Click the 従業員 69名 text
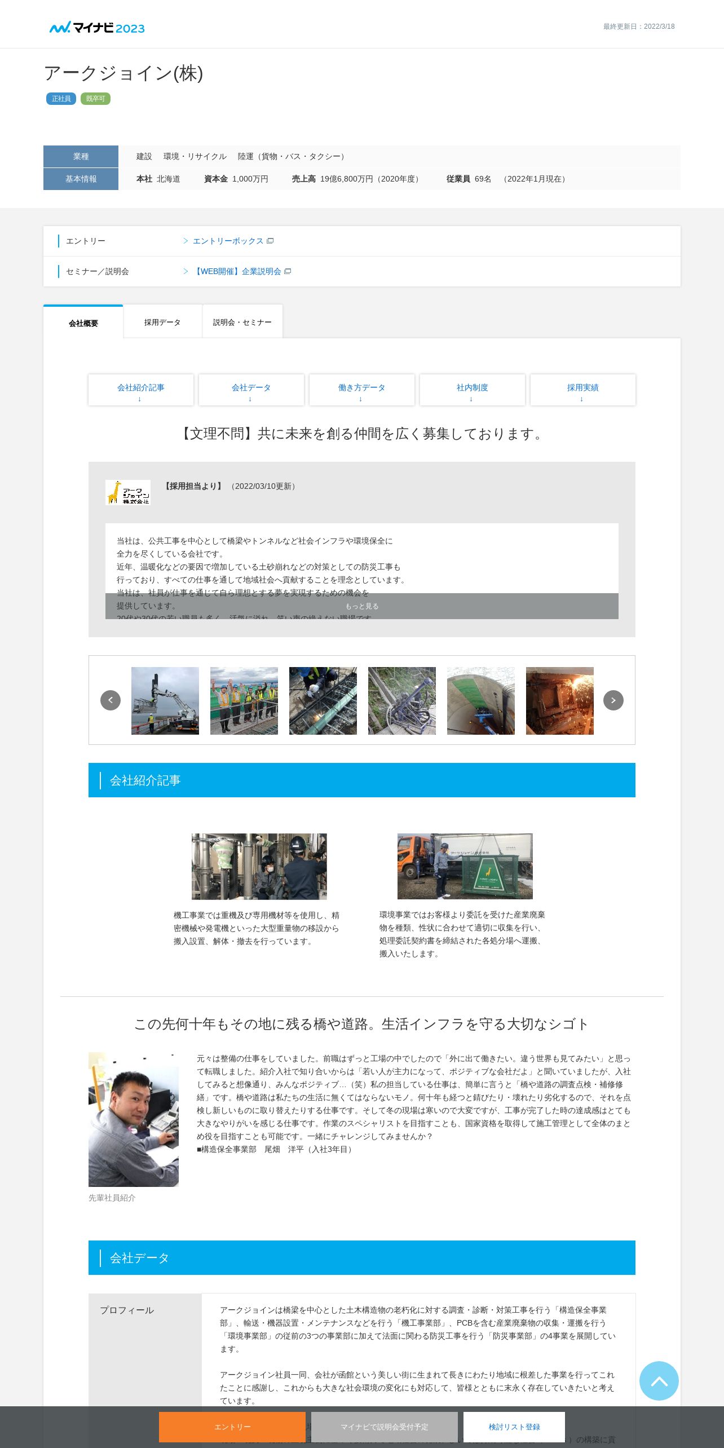 pyautogui.click(x=469, y=179)
